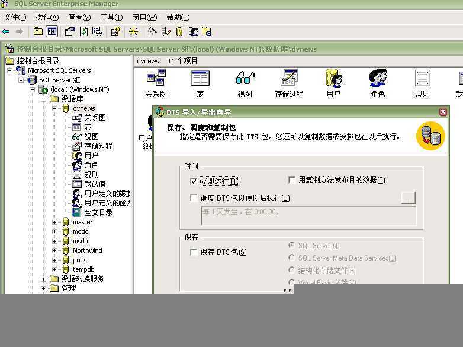Screen dimensions: 463x347
Task: Check 调度 DTS 包以便以后执行 checkbox
Action: pyautogui.click(x=194, y=198)
